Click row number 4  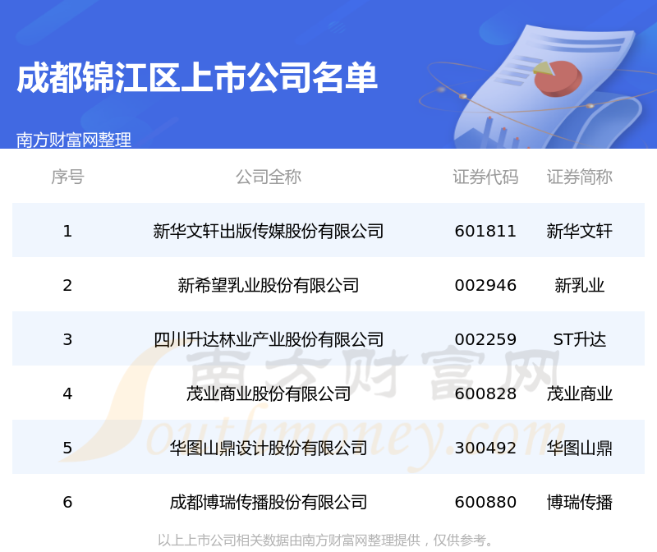pos(67,393)
